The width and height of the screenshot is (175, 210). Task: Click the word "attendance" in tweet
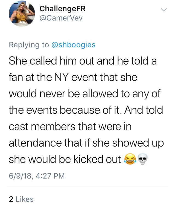click(x=35, y=143)
